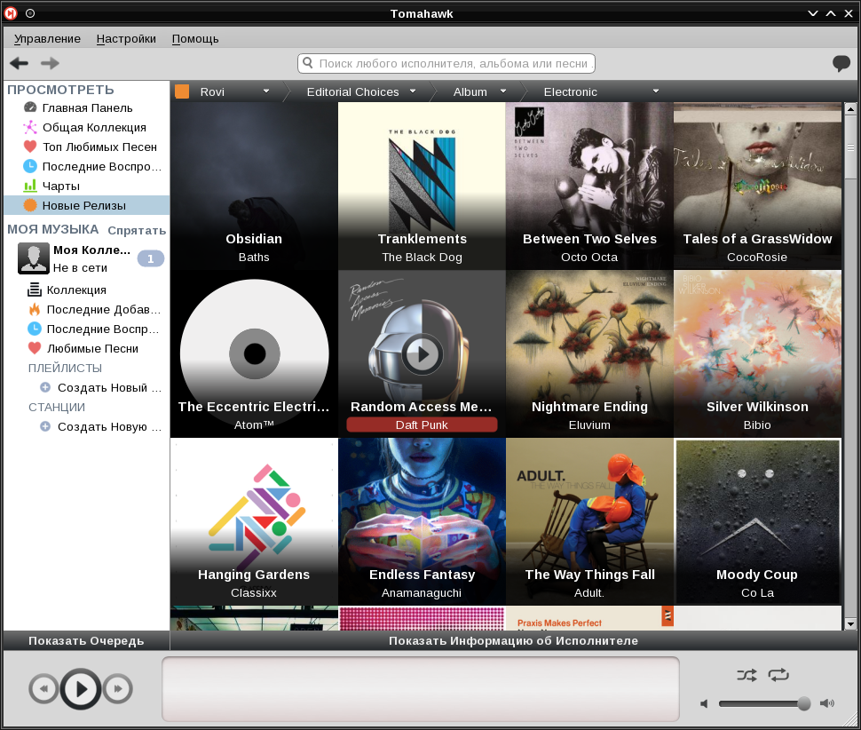Skip to next track
The width and height of the screenshot is (861, 730).
(118, 688)
